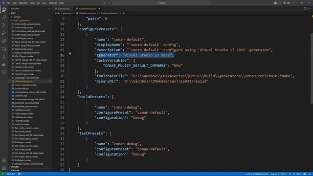The width and height of the screenshot is (313, 176).
Task: Click the ports forwarded status item
Action: 20,174
